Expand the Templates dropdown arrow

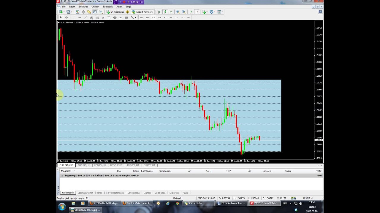223,12
